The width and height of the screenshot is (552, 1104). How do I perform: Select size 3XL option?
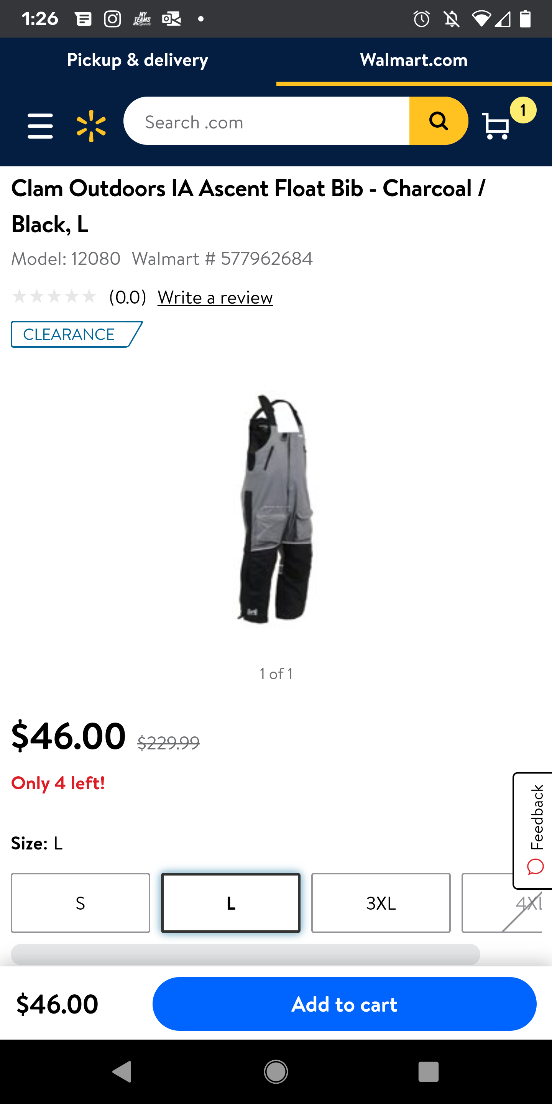point(381,903)
